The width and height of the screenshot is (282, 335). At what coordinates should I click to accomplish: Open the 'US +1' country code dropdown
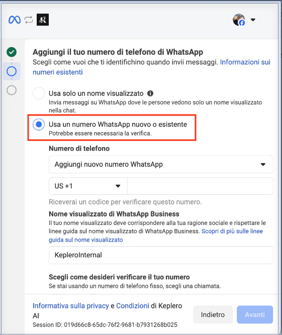[88, 186]
